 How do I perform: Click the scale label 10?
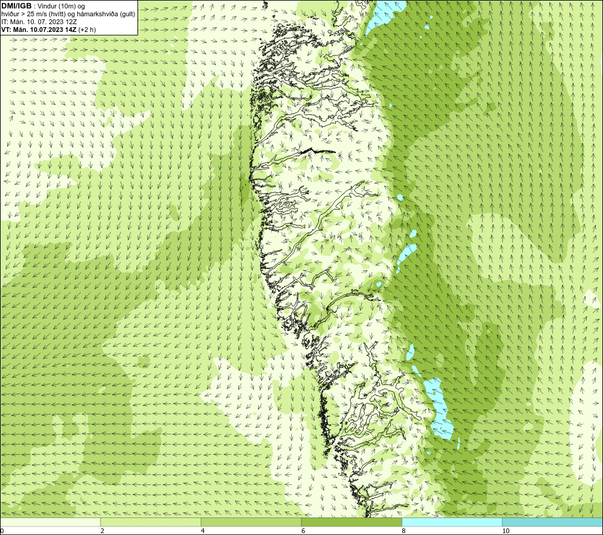click(x=506, y=531)
